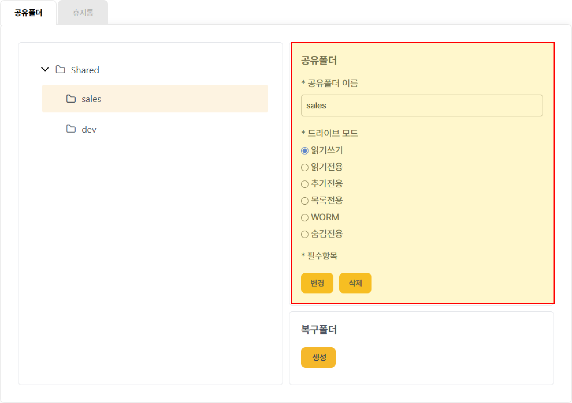Screen dimensions: 572x403
Task: Click the sales folder icon
Action: point(71,99)
